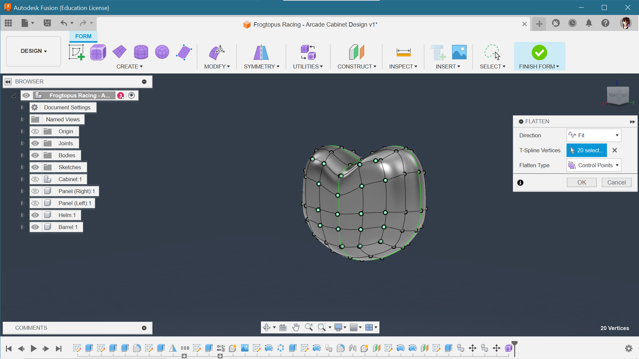The height and width of the screenshot is (359, 639).
Task: Click the Extensions globe icon
Action: pyautogui.click(x=556, y=23)
